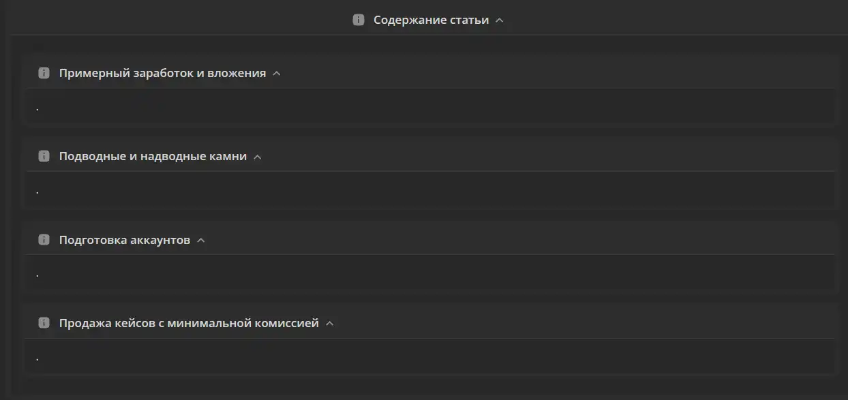The image size is (848, 400).
Task: Click the divider line below Содержание статьи header
Action: (x=428, y=35)
